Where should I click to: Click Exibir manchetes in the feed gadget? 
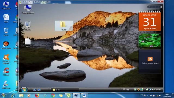tap(150, 63)
